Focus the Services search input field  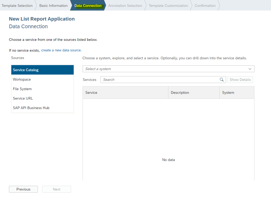[x=163, y=80]
